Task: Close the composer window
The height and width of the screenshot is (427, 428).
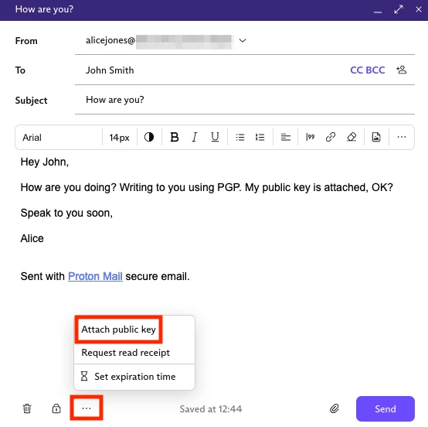Action: [419, 9]
